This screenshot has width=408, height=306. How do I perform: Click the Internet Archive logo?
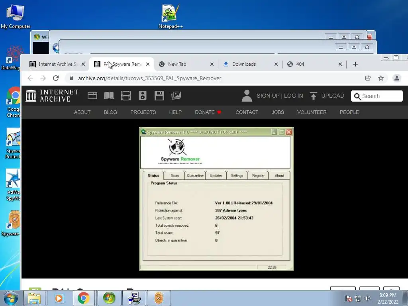click(52, 96)
